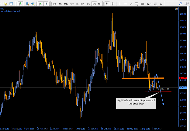Click date label 31 Jan 2016

(119, 129)
